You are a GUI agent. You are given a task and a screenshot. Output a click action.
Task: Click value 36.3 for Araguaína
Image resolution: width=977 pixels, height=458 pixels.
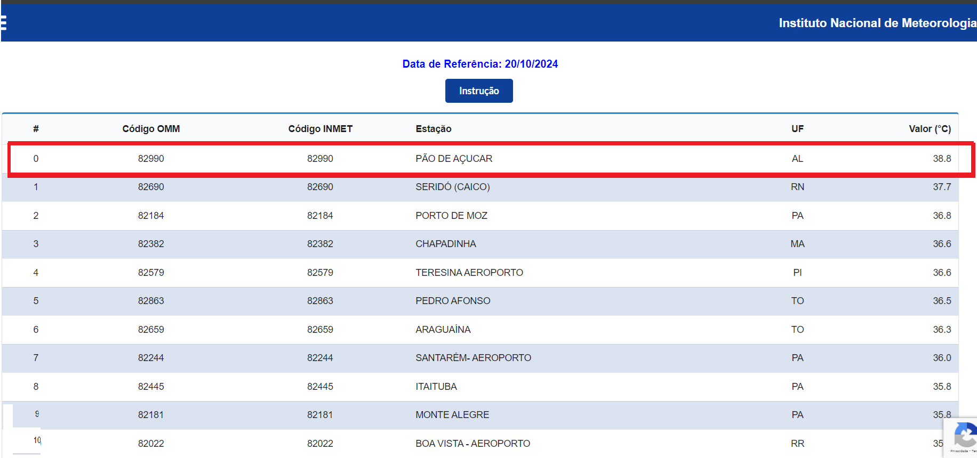click(x=942, y=330)
